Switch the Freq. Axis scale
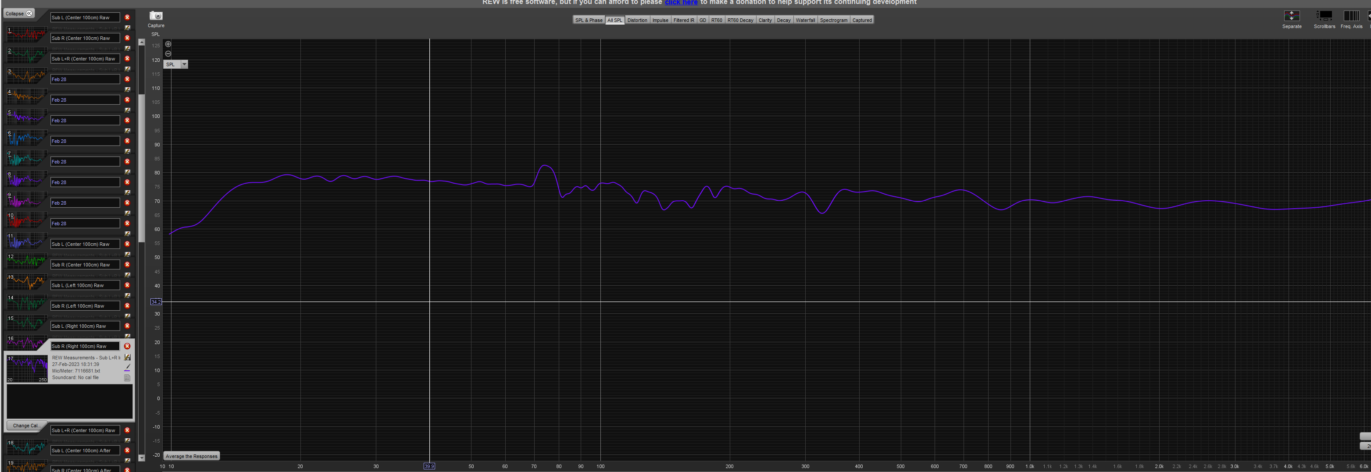Image resolution: width=1371 pixels, height=472 pixels. [1351, 16]
